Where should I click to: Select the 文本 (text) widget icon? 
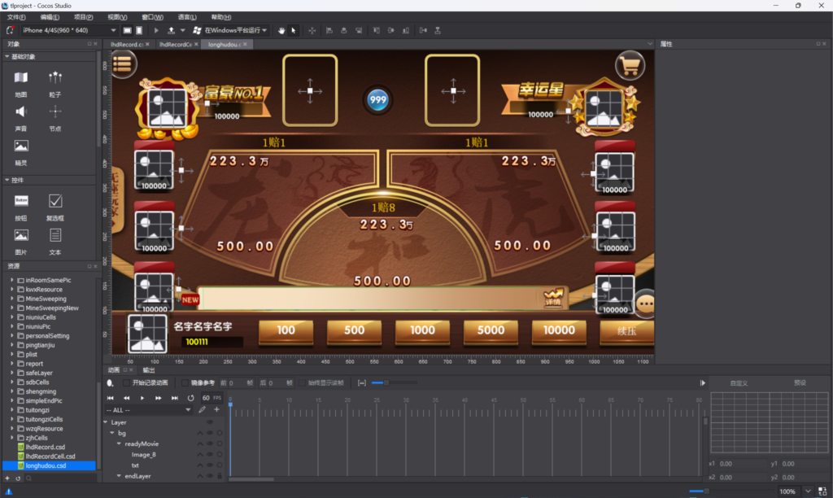[x=55, y=236]
